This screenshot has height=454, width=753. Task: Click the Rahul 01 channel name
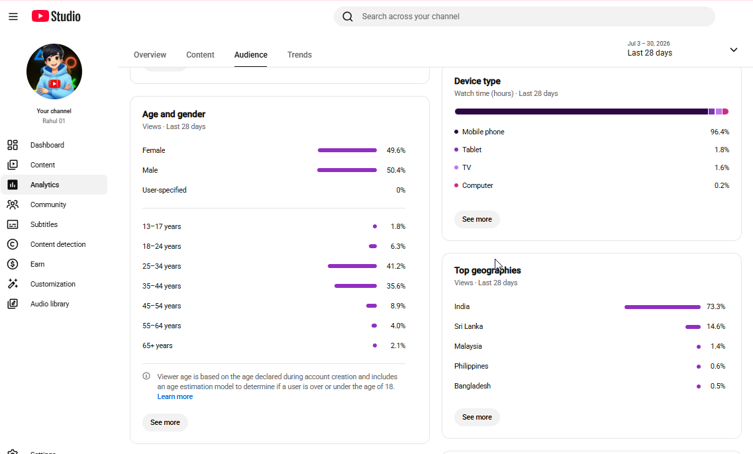pos(54,121)
